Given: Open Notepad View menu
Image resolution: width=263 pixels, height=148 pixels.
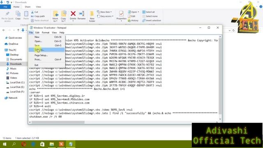Looking at the screenshot, I should click(54, 32).
